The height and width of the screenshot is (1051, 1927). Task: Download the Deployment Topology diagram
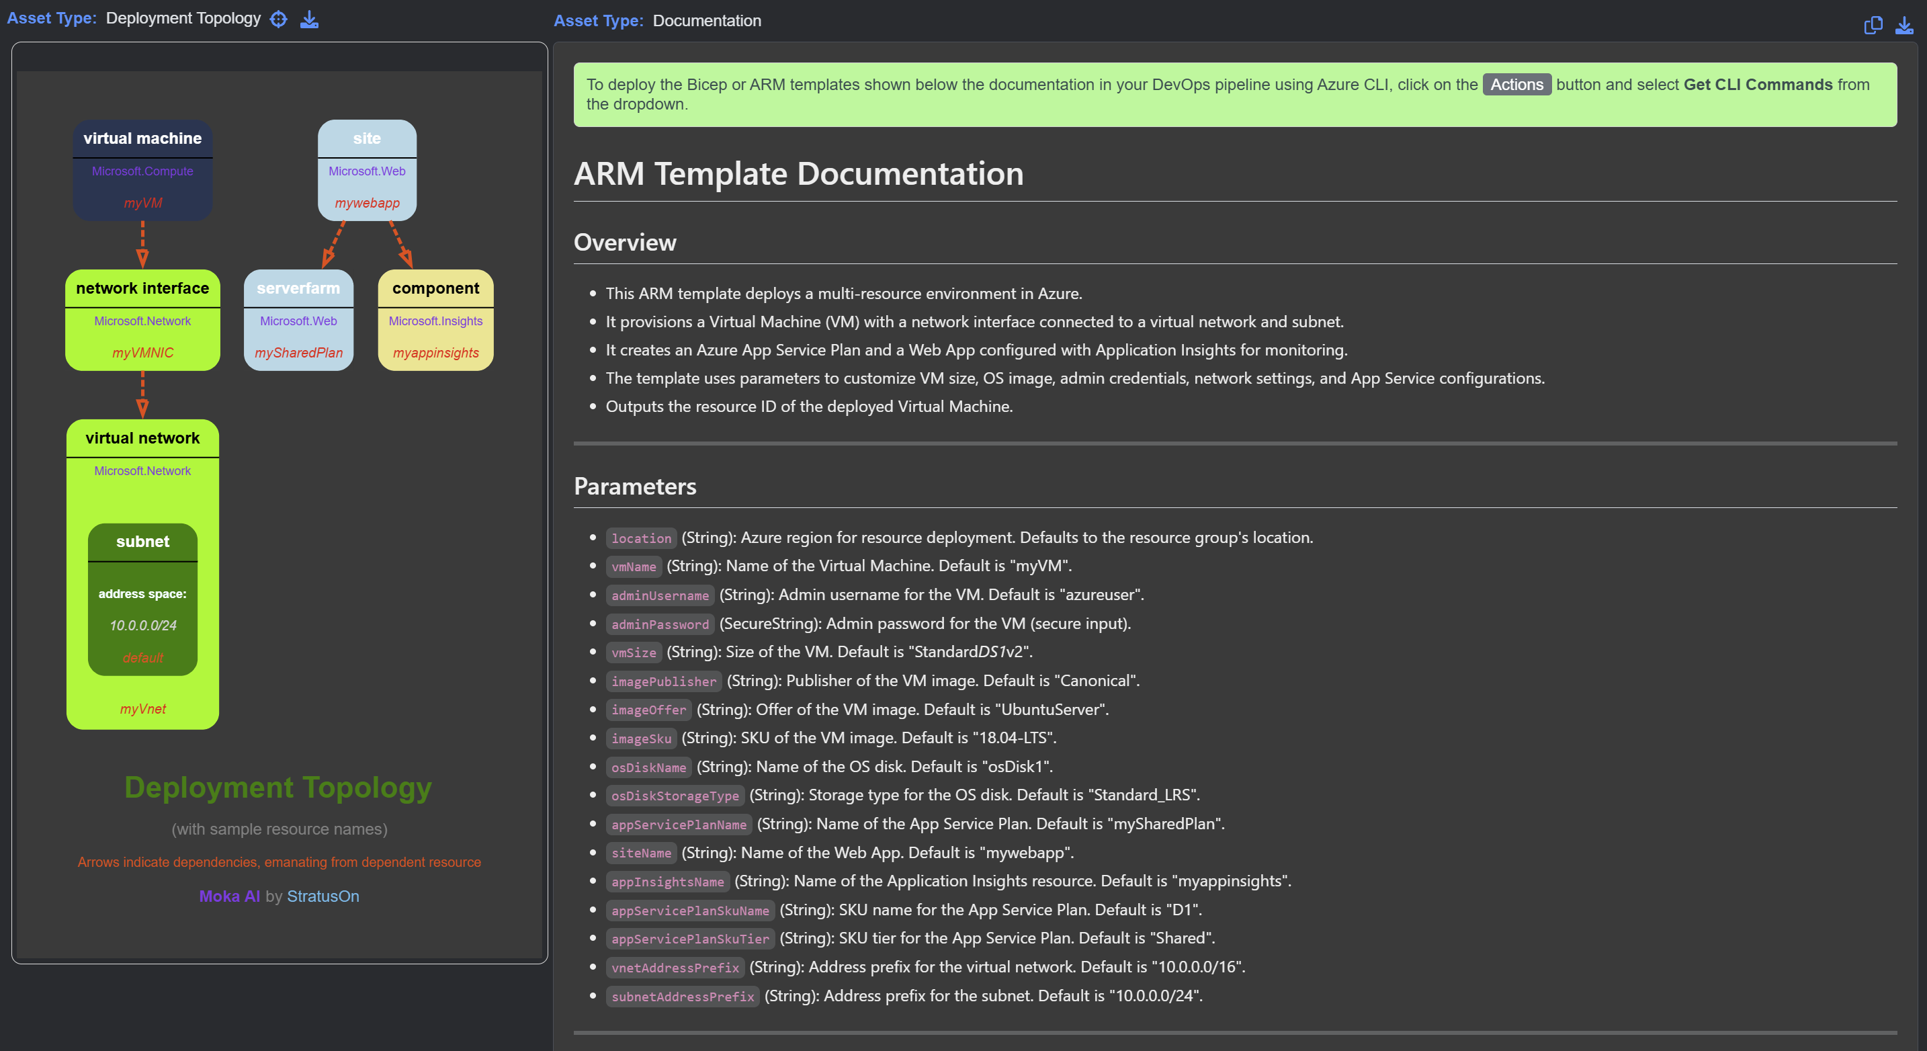[x=310, y=19]
